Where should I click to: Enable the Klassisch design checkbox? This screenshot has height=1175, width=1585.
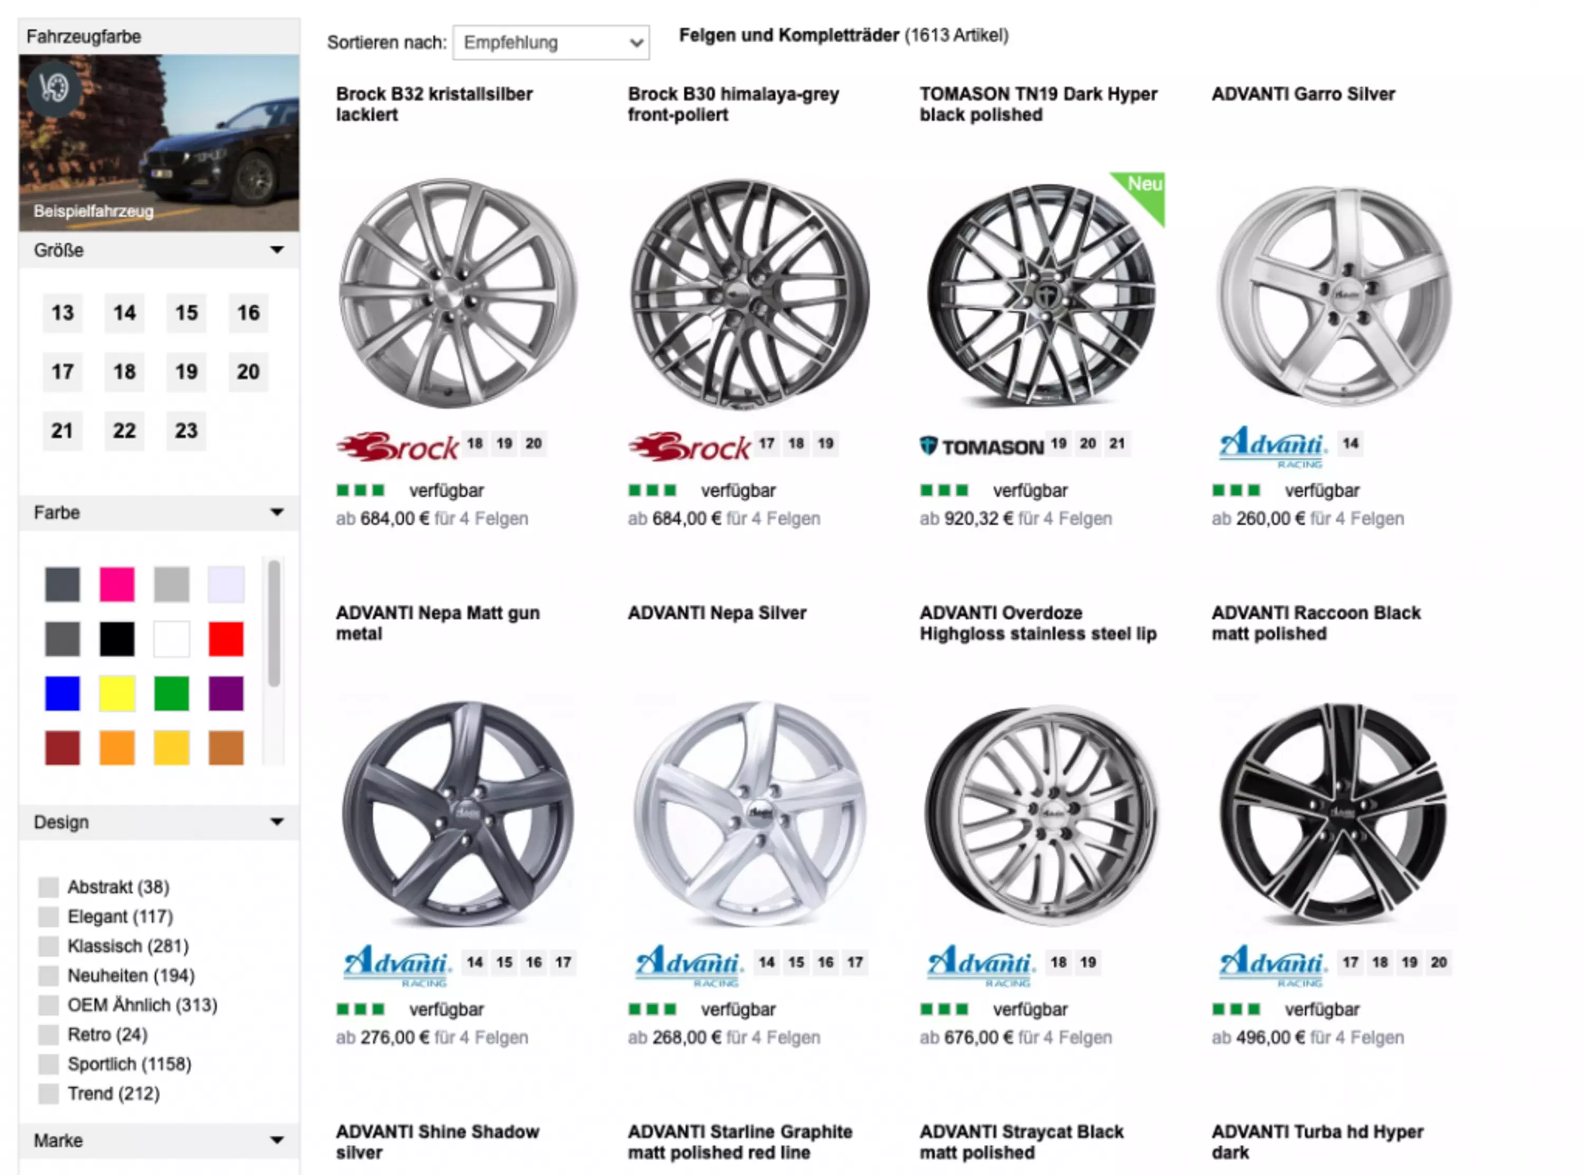pyautogui.click(x=49, y=946)
